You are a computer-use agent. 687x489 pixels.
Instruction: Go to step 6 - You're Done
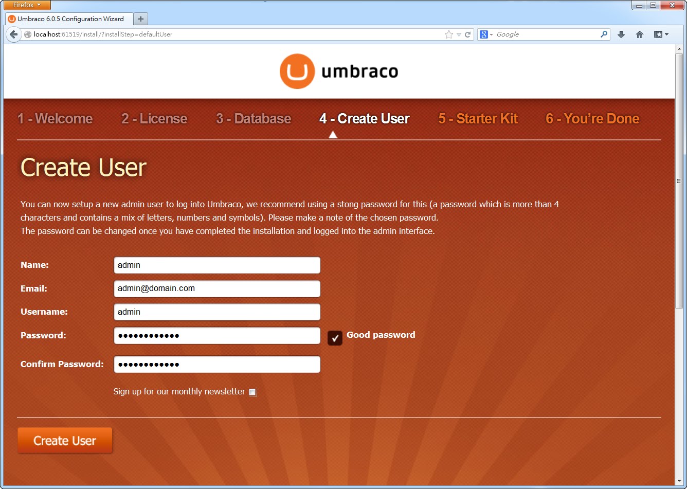point(592,119)
